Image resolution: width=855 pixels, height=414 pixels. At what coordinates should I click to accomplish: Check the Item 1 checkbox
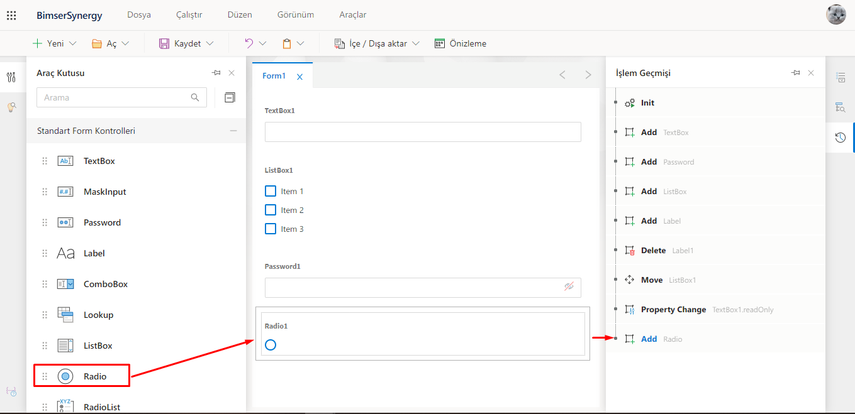[x=271, y=192]
